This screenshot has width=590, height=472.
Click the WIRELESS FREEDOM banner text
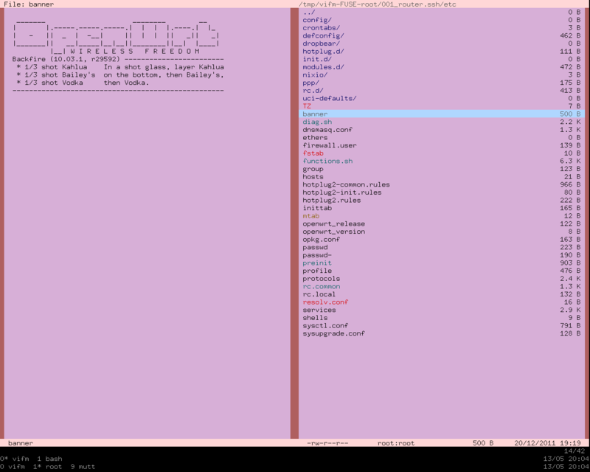(x=135, y=51)
